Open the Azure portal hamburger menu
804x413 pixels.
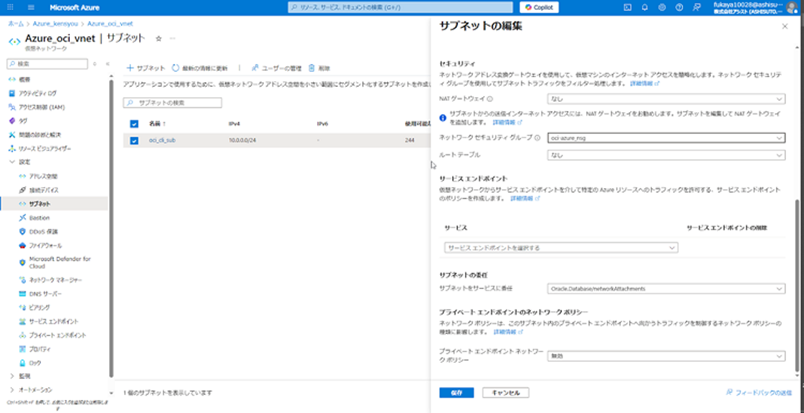pos(31,7)
